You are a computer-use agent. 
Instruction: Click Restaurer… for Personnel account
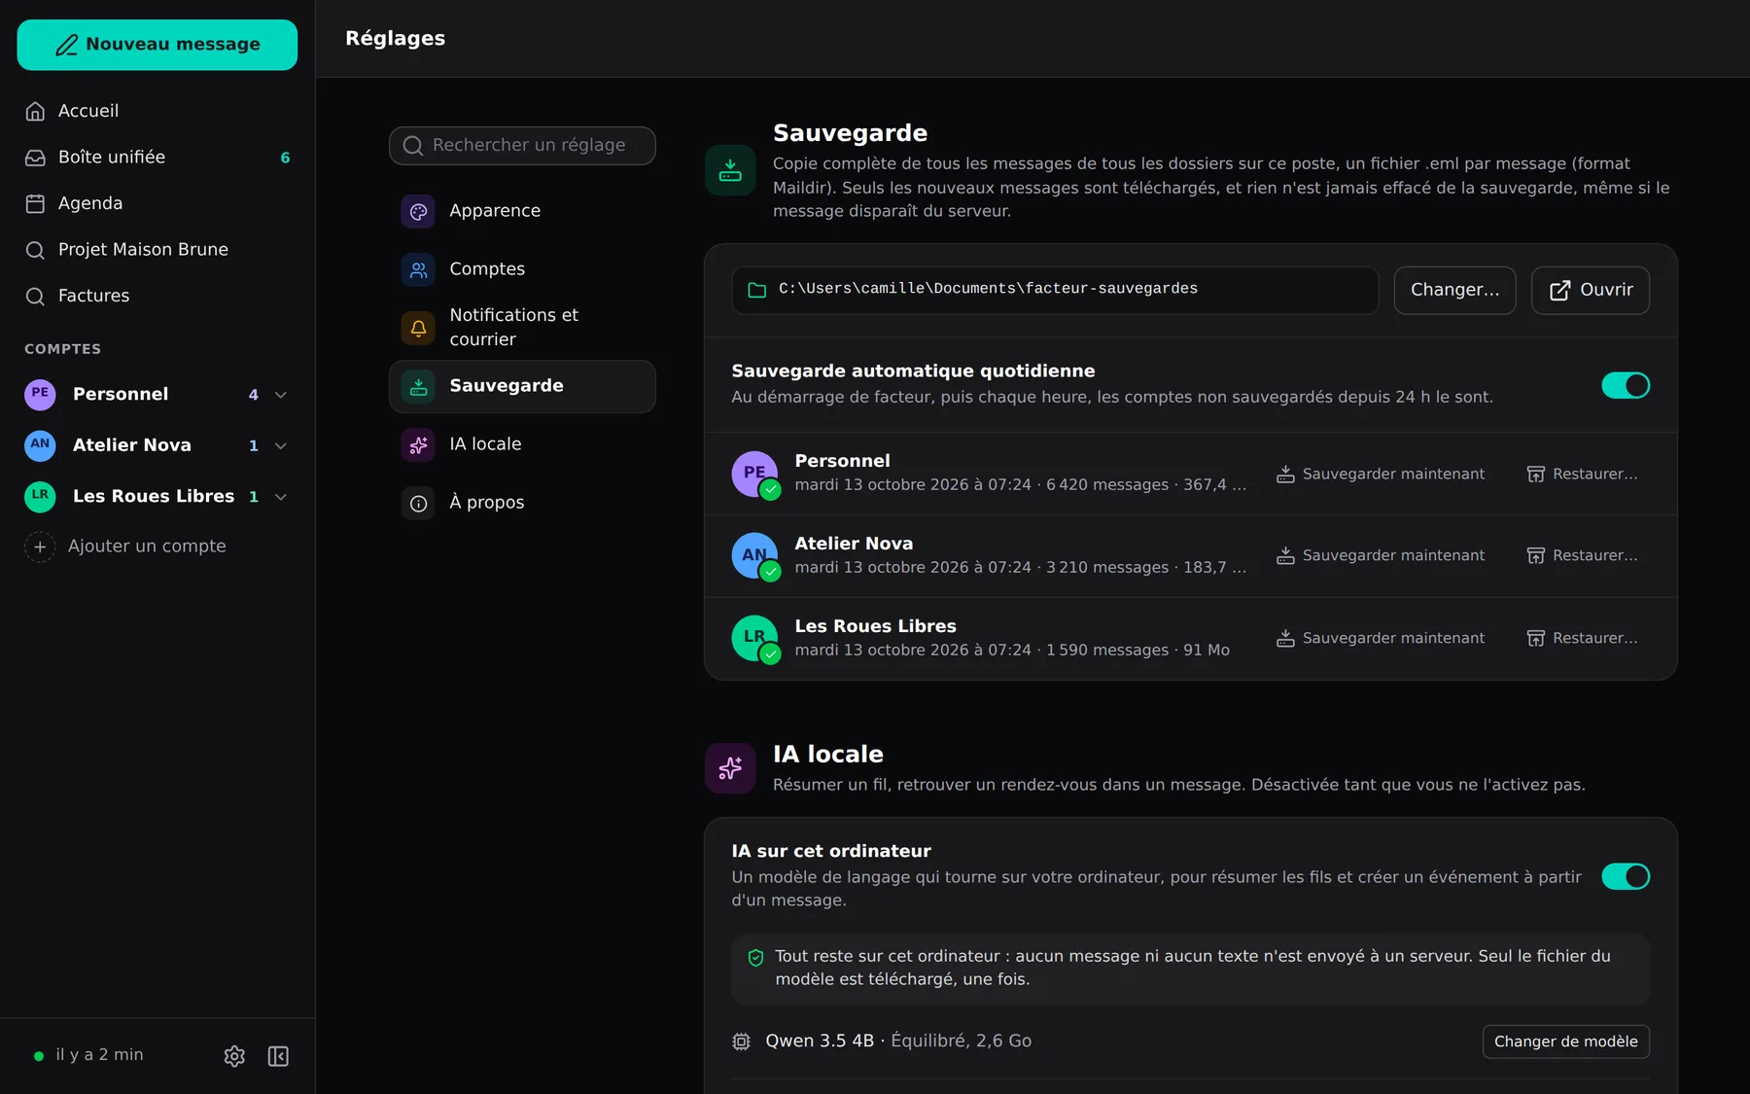(1582, 474)
